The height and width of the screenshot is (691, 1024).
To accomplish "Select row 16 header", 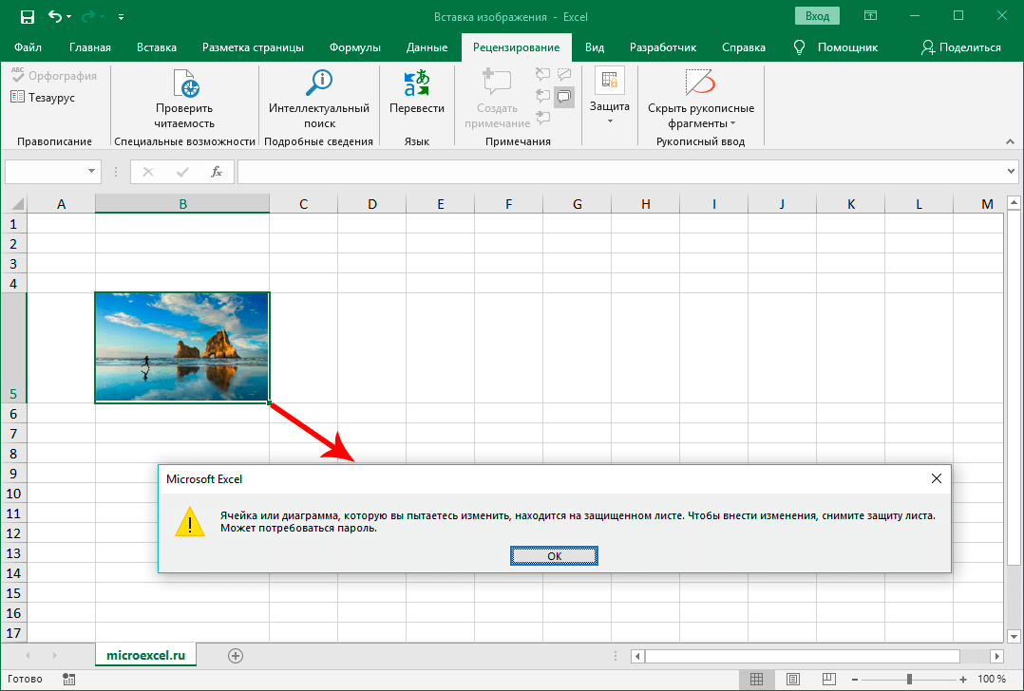I will pos(13,613).
